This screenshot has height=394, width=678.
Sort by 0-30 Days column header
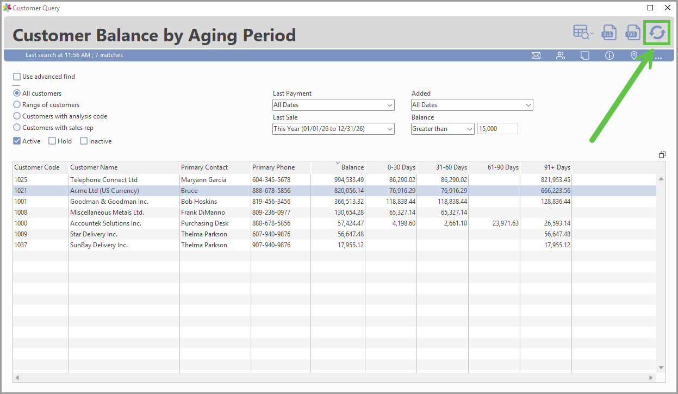pos(391,167)
